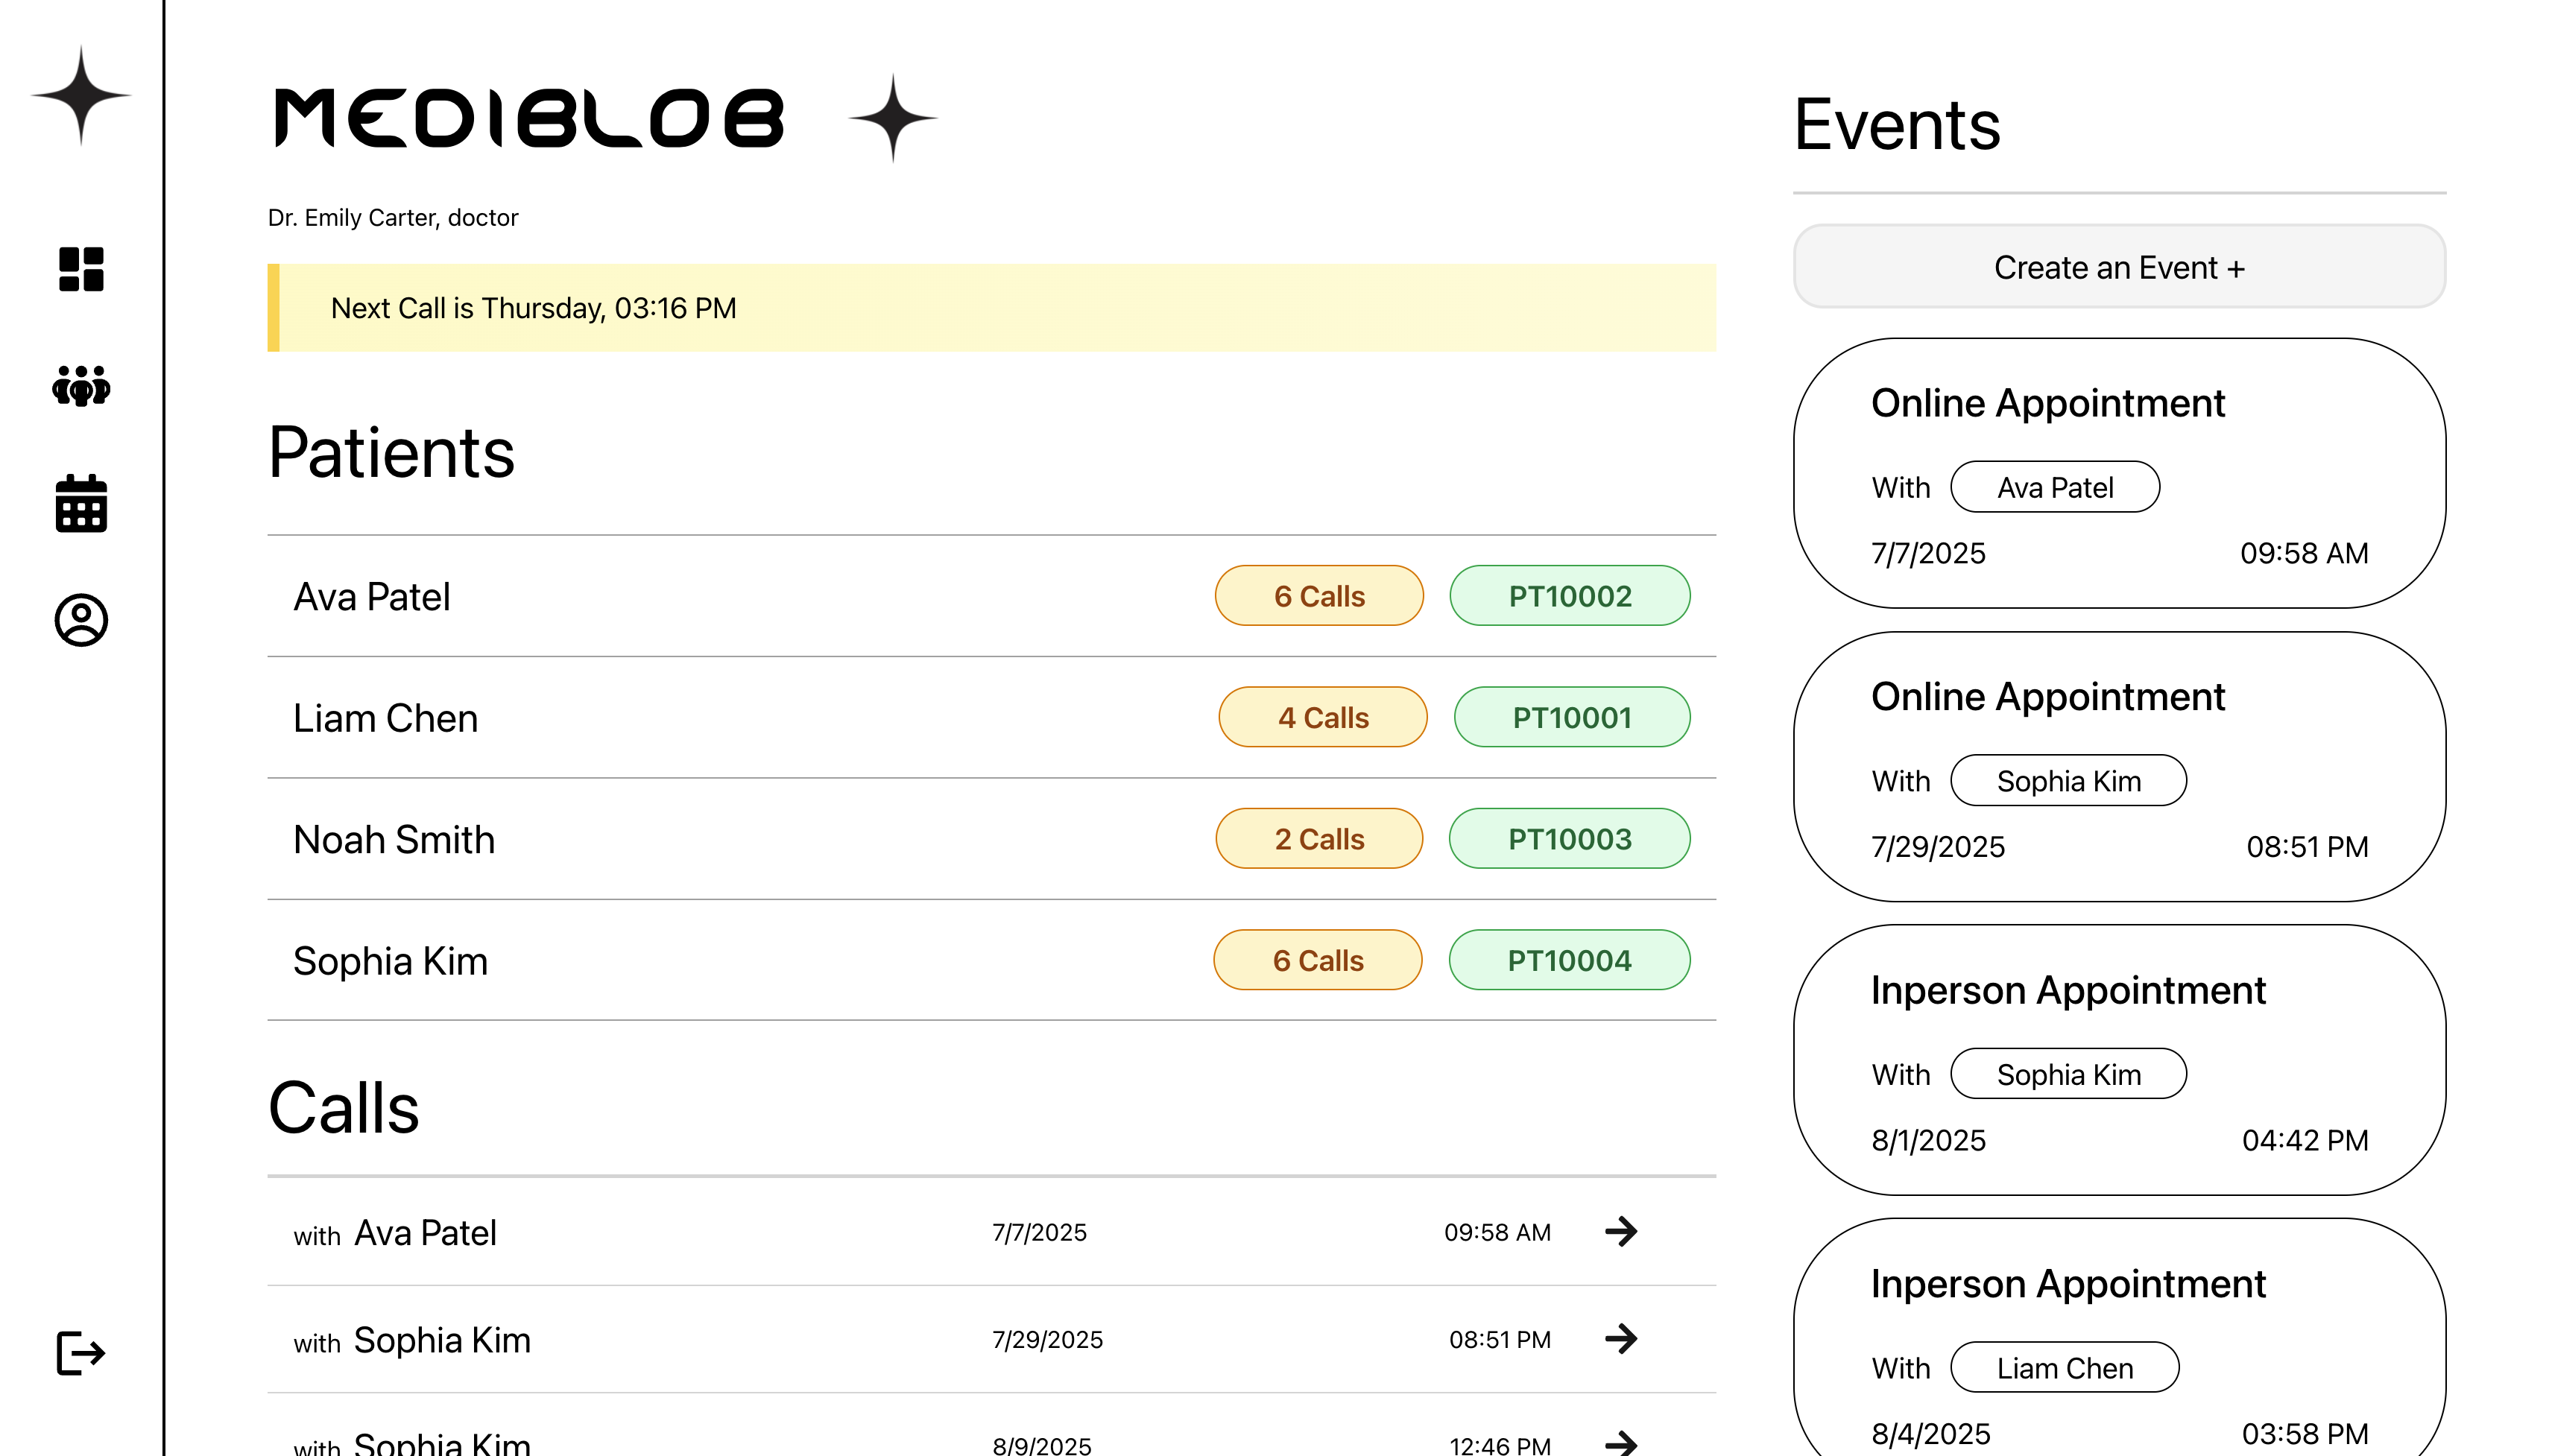Image resolution: width=2549 pixels, height=1456 pixels.
Task: Click Noah Smith's 2 Calls badge
Action: coord(1318,839)
